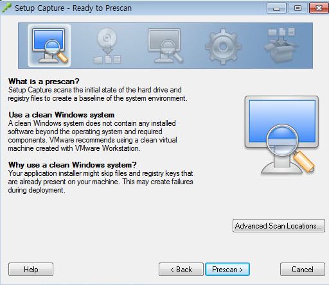This screenshot has width=329, height=285.
Task: Go to previous step with Back
Action: click(181, 270)
